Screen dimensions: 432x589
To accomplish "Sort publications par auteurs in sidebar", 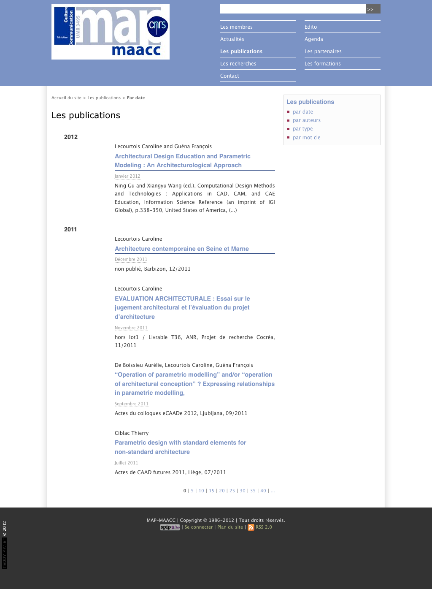I will (306, 120).
